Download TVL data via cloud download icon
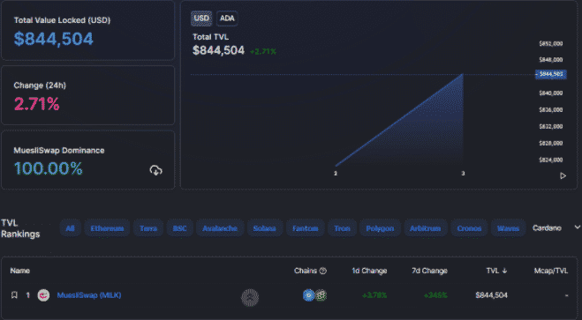The height and width of the screenshot is (320, 582). click(x=156, y=170)
